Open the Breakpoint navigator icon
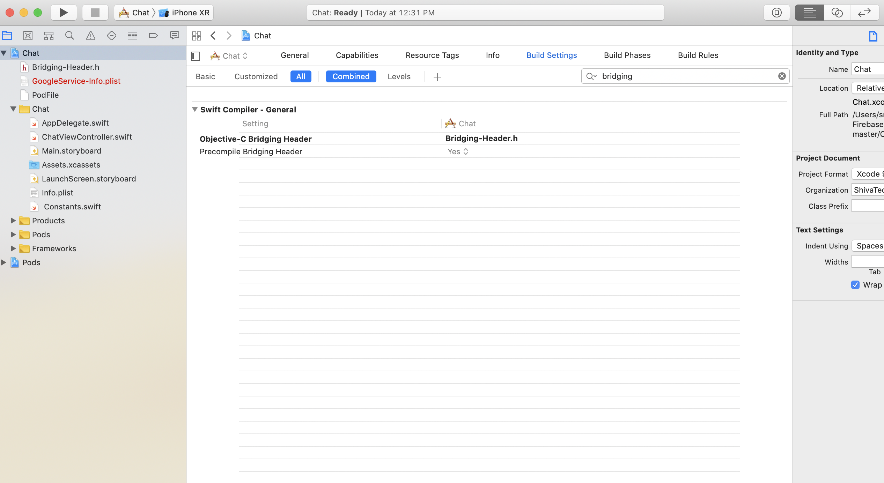884x483 pixels. click(x=153, y=36)
